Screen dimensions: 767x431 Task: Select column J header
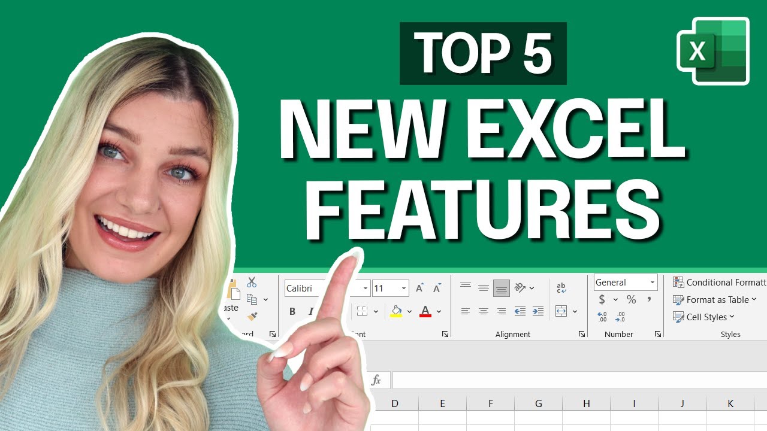(x=682, y=404)
